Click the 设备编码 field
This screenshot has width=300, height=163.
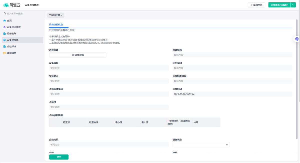tap(232, 55)
